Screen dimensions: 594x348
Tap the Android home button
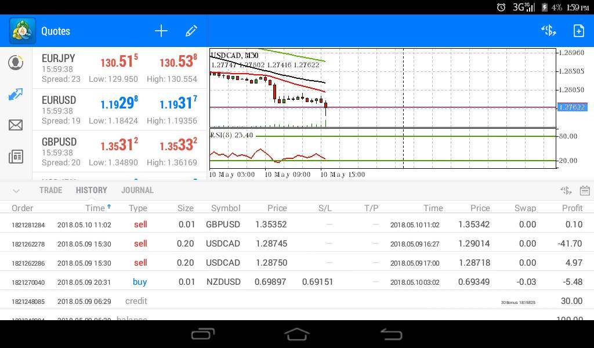coord(297,334)
